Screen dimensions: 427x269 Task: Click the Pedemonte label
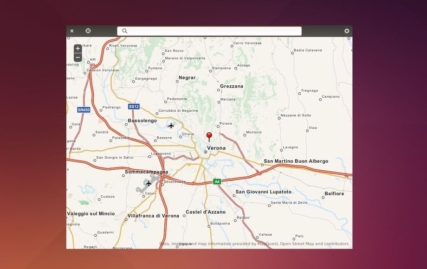[x=177, y=99]
